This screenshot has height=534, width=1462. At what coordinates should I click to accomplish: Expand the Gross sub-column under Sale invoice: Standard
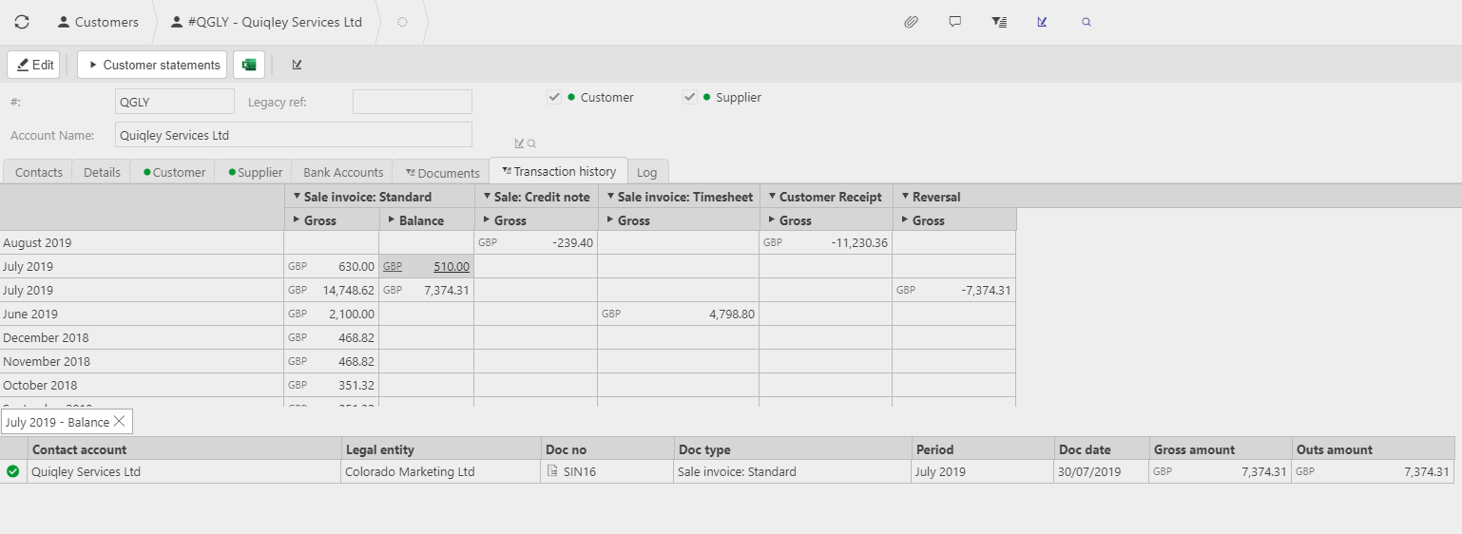coord(296,220)
